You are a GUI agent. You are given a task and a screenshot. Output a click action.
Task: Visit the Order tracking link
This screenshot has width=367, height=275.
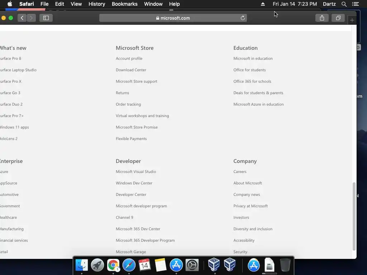(x=128, y=104)
